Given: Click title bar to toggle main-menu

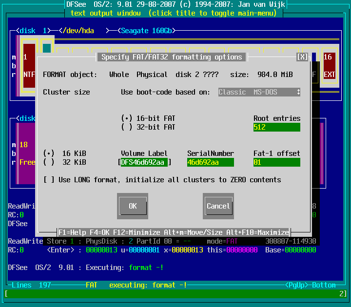Looking at the screenshot, I should tap(174, 13).
